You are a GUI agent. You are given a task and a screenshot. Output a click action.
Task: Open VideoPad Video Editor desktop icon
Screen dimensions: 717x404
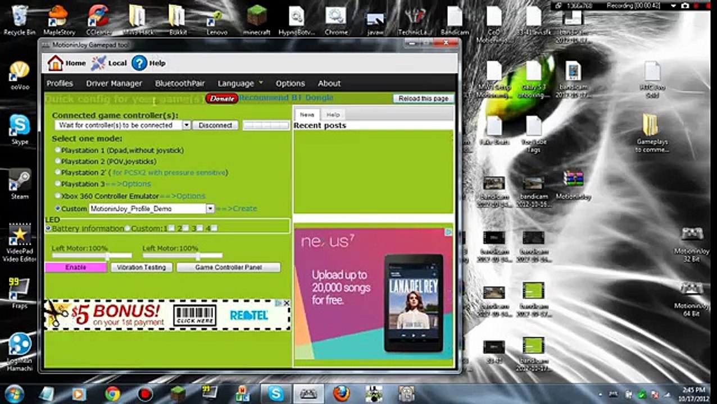pos(20,242)
